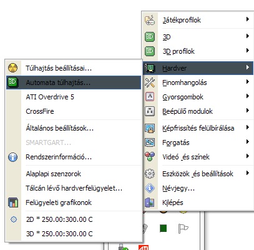Click the locked monitor icon for Képfrissítés felülbírálása
Screen dimensions: 254x250
[x=150, y=128]
